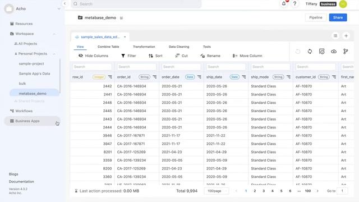
Task: Go to page 100
Action: (308, 191)
